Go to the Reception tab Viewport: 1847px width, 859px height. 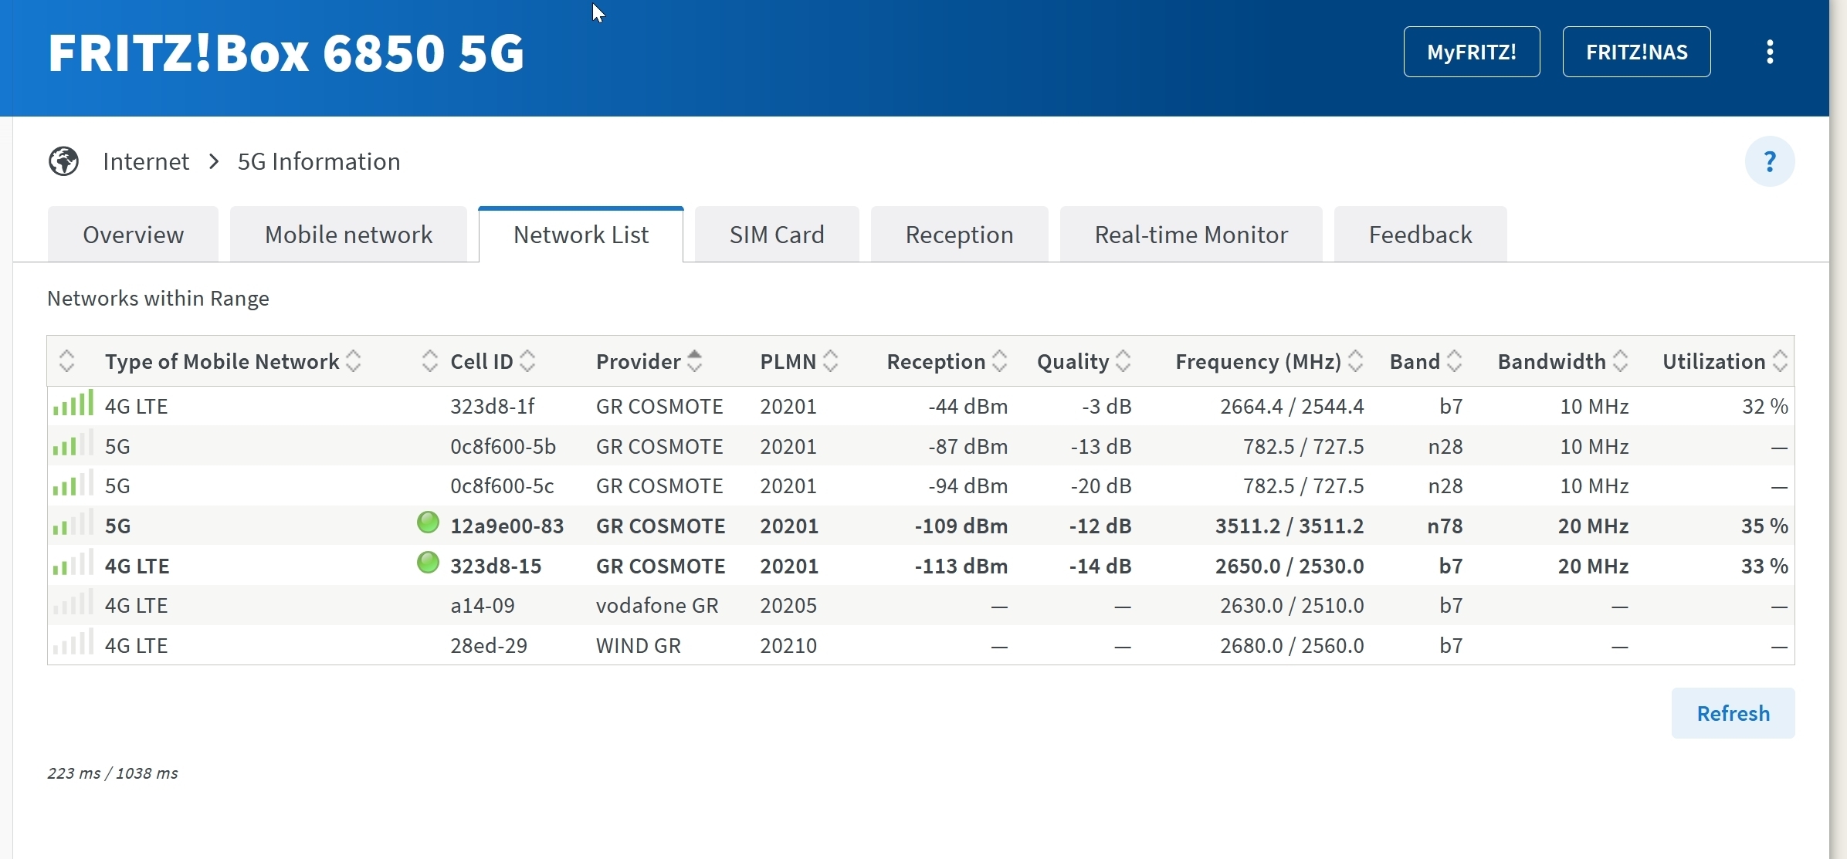(x=959, y=235)
